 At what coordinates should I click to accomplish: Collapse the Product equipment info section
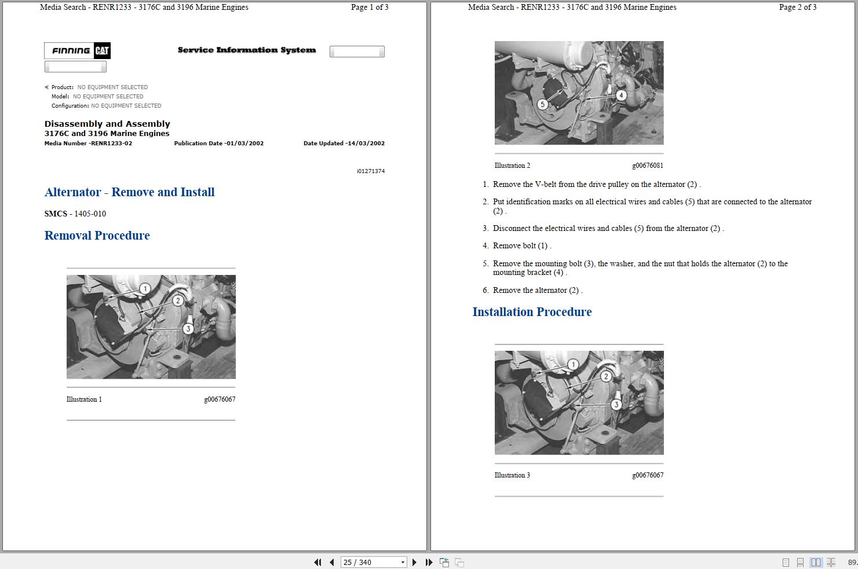click(46, 87)
